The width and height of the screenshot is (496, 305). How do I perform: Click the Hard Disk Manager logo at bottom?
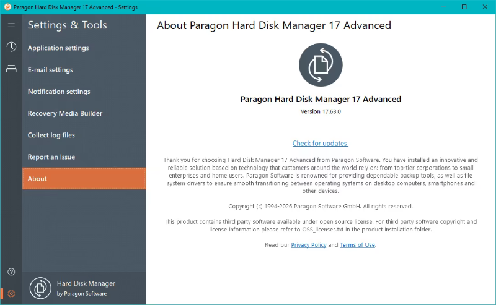pyautogui.click(x=40, y=288)
